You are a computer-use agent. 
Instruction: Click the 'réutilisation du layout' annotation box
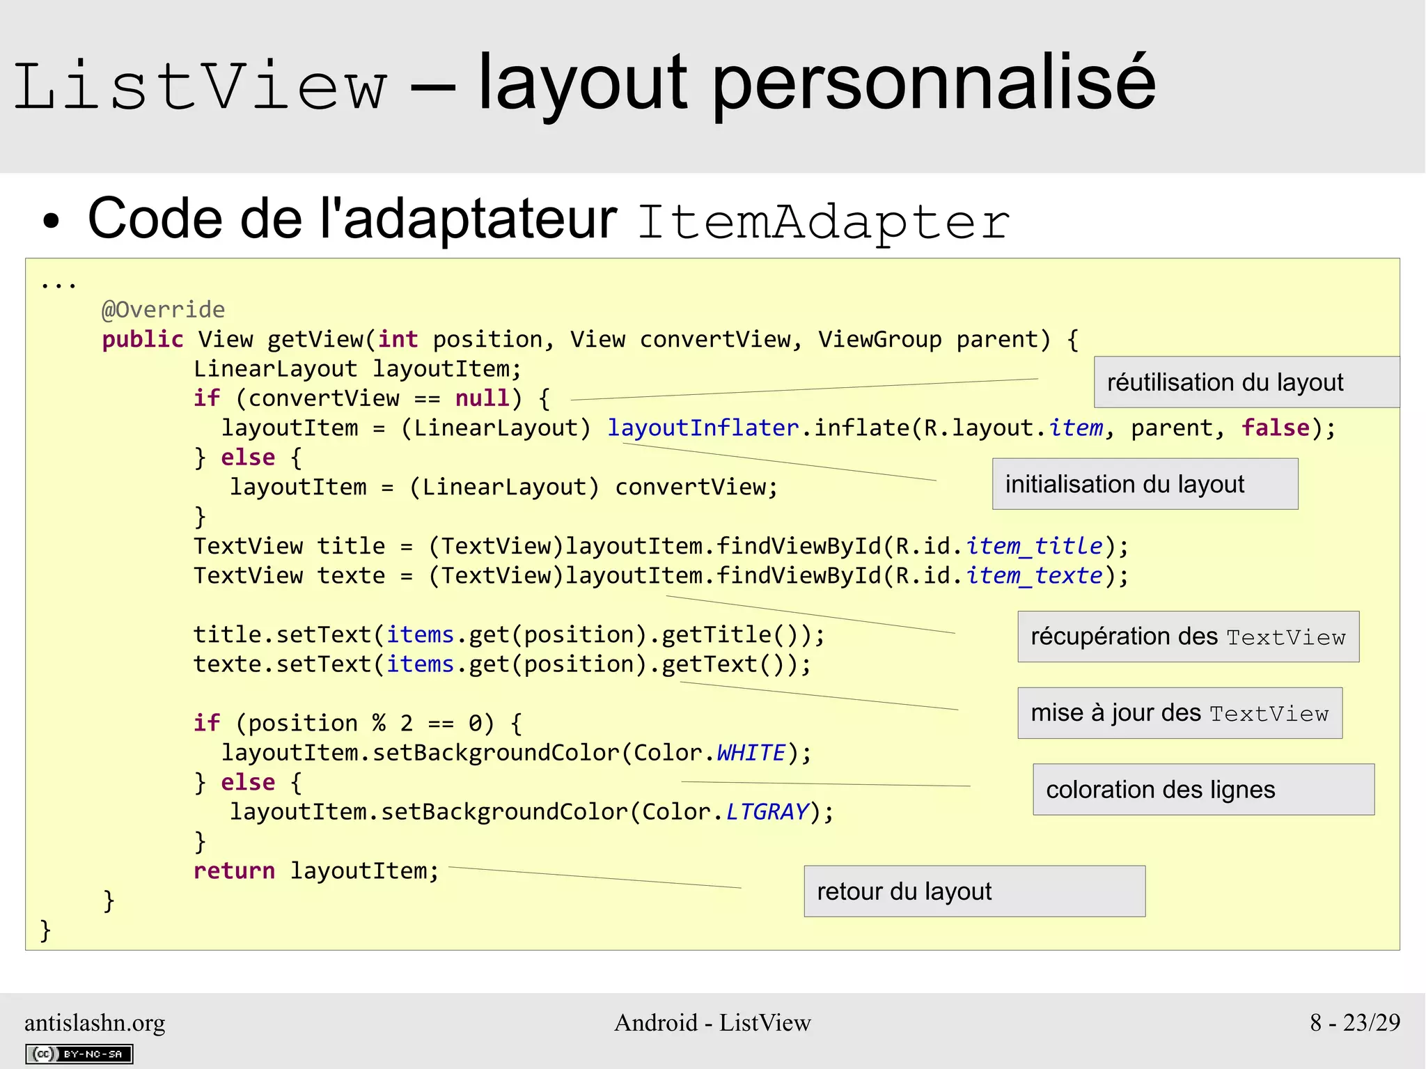click(1246, 382)
